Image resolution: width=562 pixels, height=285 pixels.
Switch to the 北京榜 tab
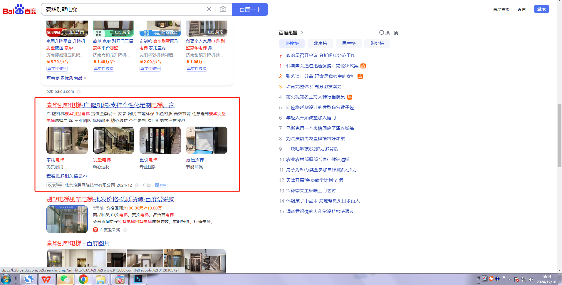tap(320, 43)
